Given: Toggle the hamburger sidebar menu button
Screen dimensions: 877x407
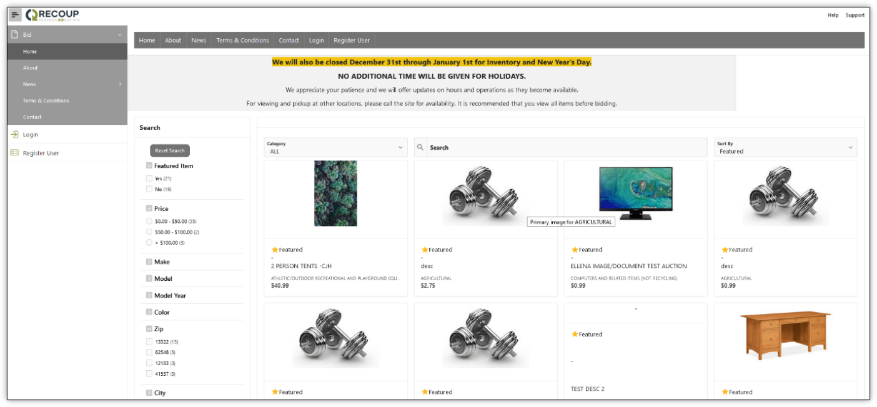Looking at the screenshot, I should point(15,15).
